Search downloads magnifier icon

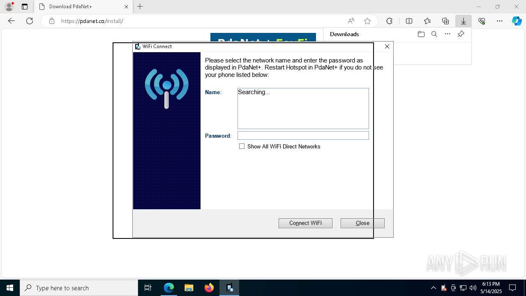click(434, 34)
